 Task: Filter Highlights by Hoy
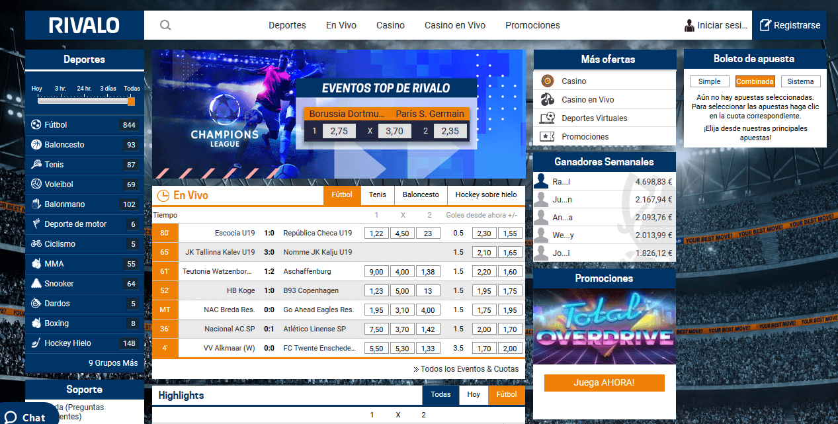474,395
